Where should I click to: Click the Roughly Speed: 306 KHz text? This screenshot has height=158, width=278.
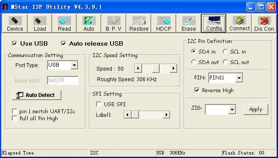pyautogui.click(x=127, y=79)
